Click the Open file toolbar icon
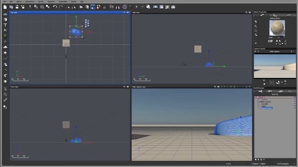298x167 pixels. (x=11, y=7)
